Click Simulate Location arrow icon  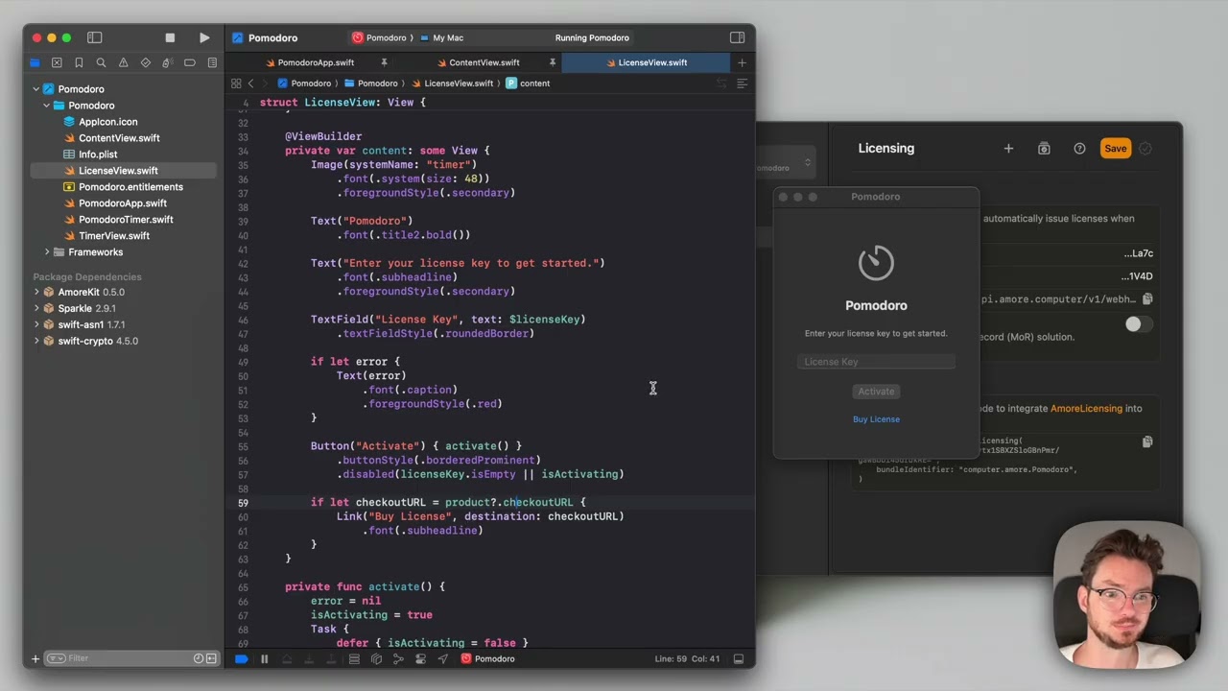442,659
